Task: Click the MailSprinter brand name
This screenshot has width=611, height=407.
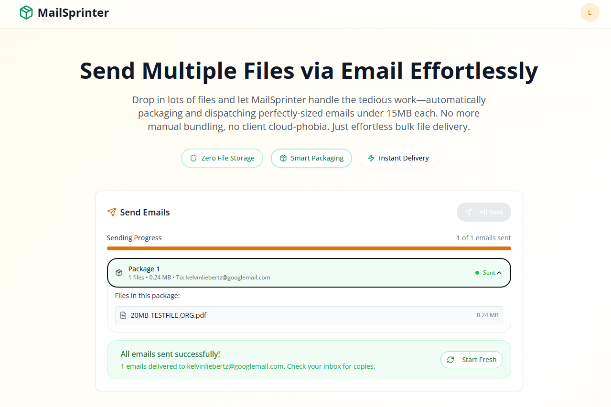Action: coord(73,12)
